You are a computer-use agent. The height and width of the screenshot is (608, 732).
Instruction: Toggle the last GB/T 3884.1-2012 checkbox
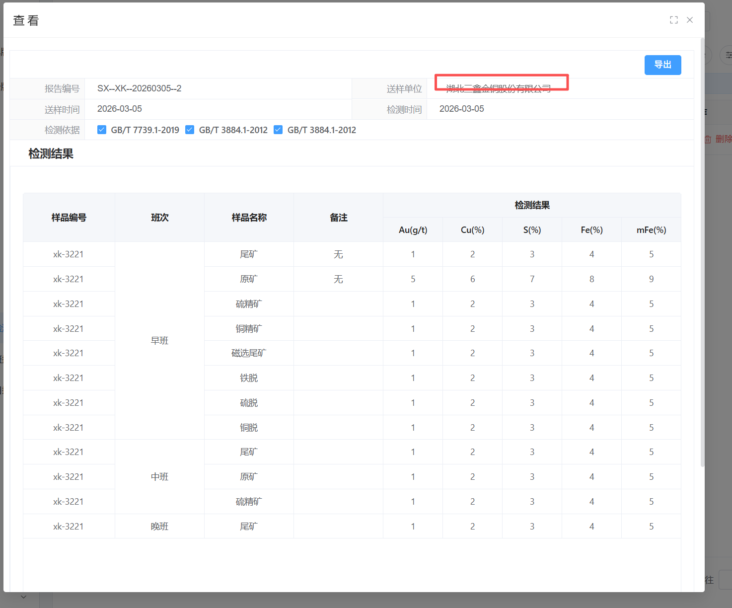tap(278, 130)
